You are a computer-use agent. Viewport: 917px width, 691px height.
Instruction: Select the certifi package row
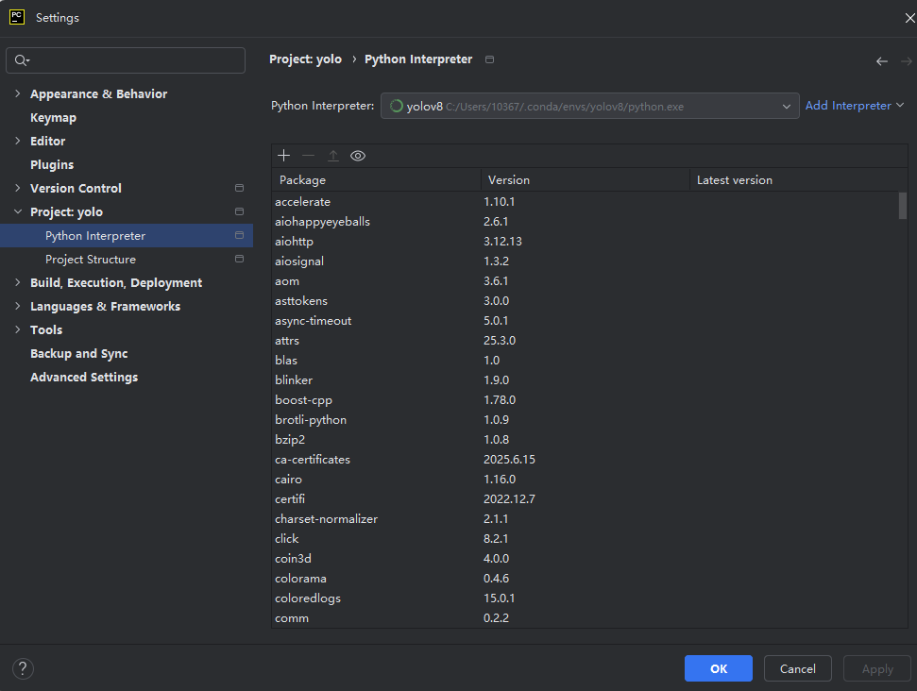point(585,499)
